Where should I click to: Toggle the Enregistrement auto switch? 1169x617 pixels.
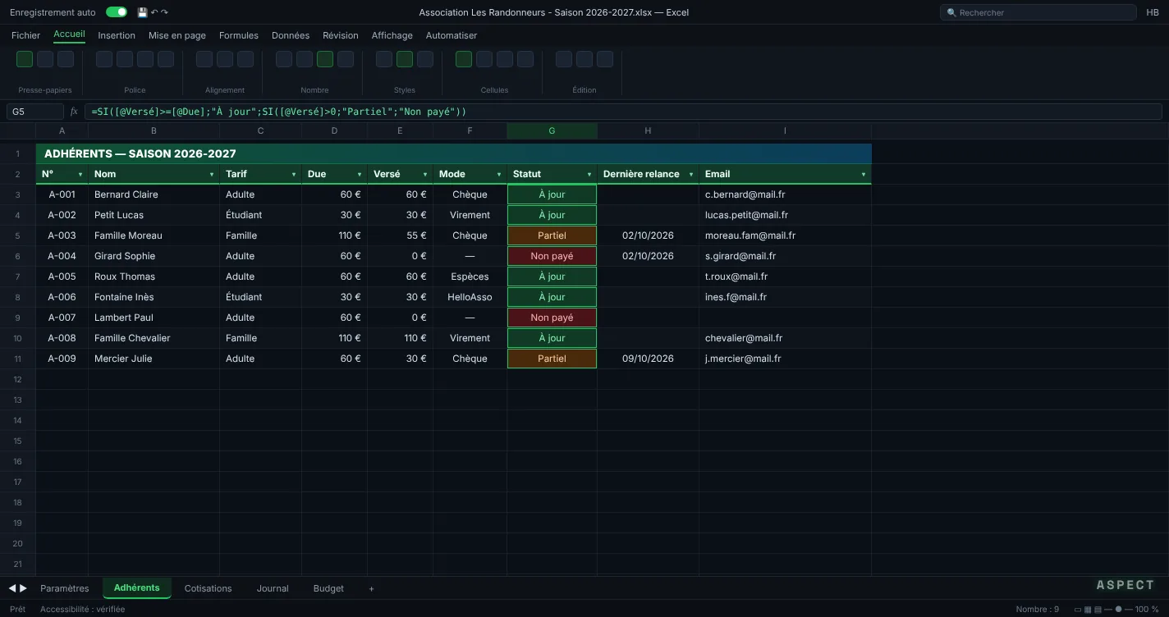pos(117,12)
